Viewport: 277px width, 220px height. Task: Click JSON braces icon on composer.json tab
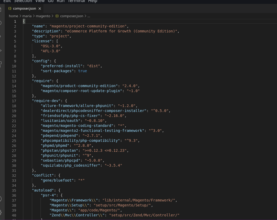pyautogui.click(x=10, y=9)
